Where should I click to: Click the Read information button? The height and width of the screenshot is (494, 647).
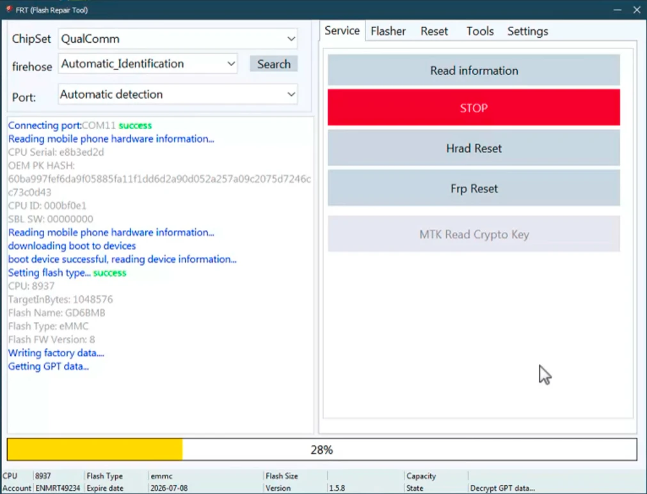pyautogui.click(x=474, y=71)
